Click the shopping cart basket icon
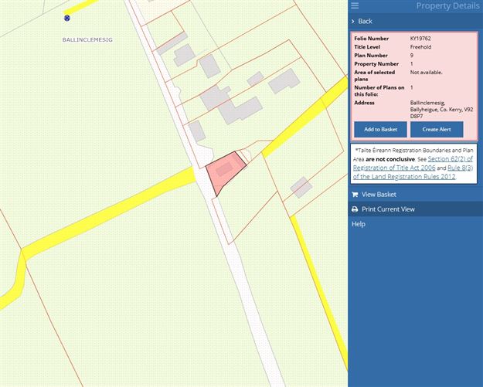The image size is (483, 387). click(355, 195)
